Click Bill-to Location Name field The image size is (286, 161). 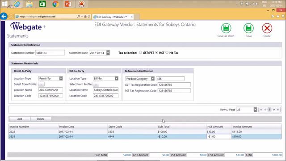[x=105, y=90]
